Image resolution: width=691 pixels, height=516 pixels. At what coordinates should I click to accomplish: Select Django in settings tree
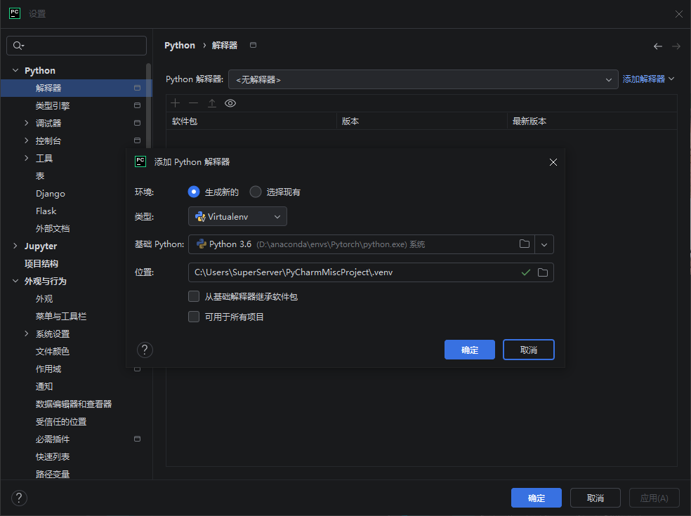click(x=51, y=194)
